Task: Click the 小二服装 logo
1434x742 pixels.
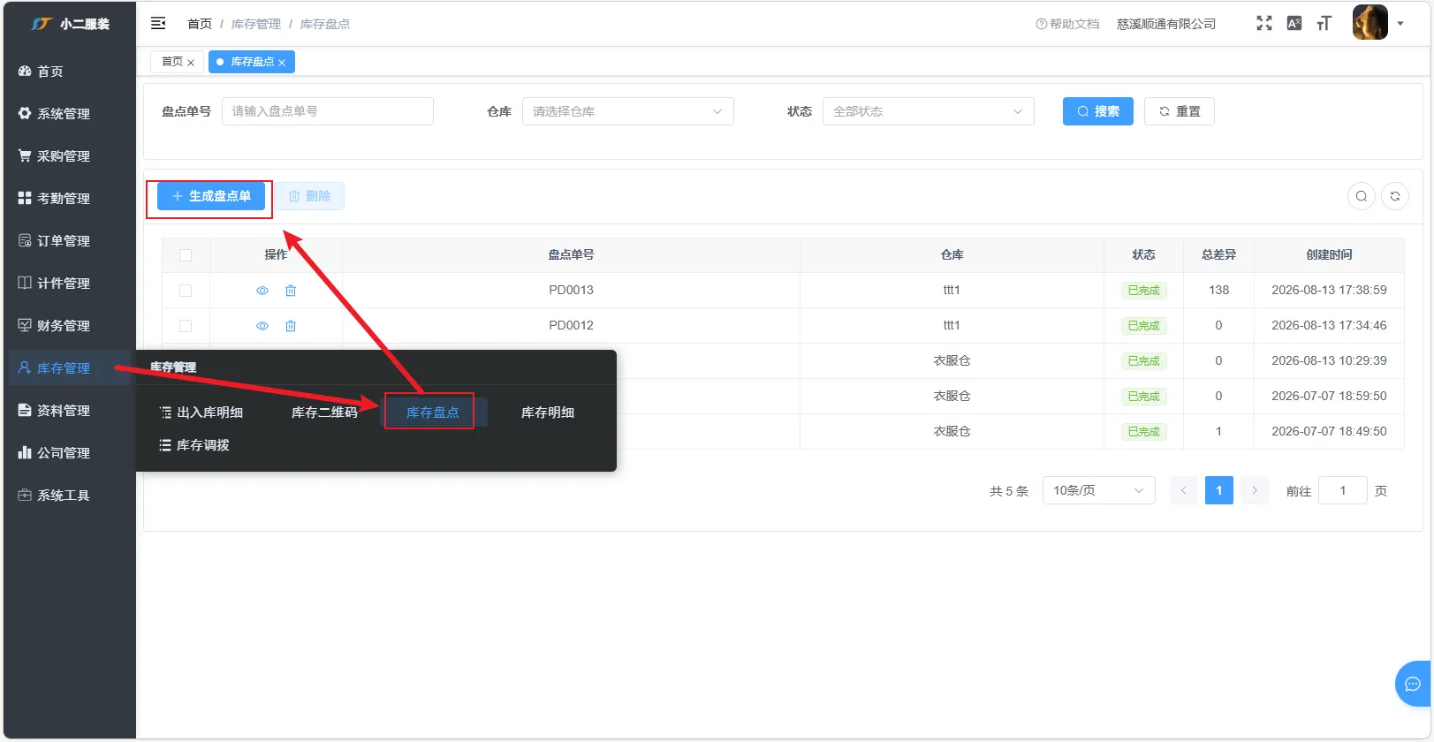Action: pyautogui.click(x=70, y=24)
